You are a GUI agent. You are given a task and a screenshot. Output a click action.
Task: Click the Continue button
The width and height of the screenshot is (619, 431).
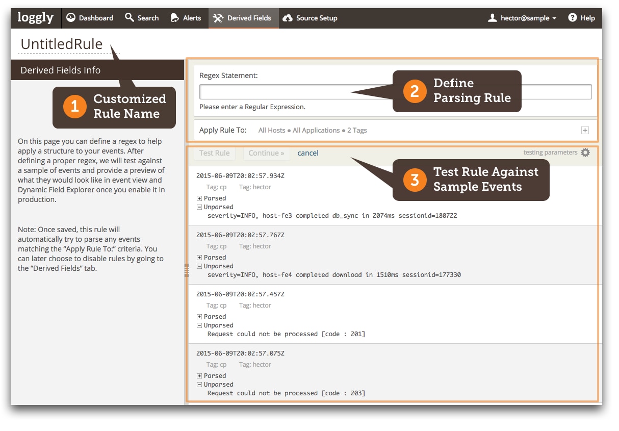tap(266, 153)
